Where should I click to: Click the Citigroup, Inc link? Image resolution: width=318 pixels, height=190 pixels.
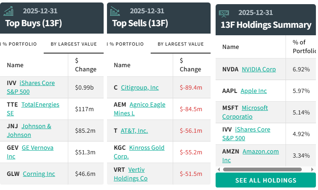[140, 88]
